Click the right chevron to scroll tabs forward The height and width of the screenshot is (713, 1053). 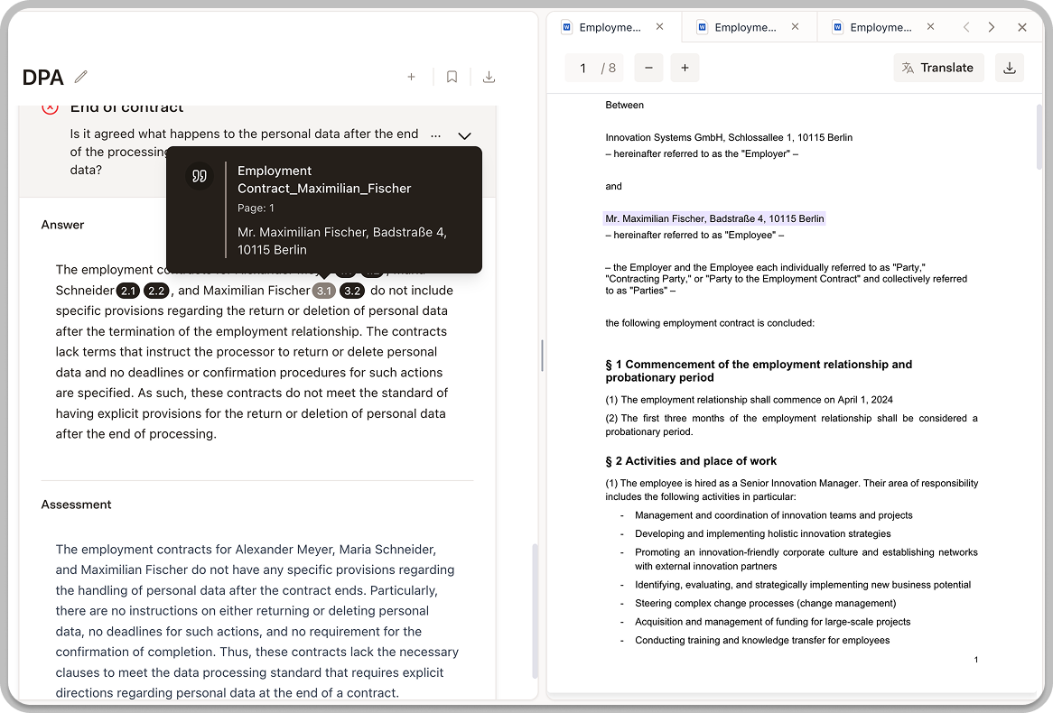pos(991,27)
